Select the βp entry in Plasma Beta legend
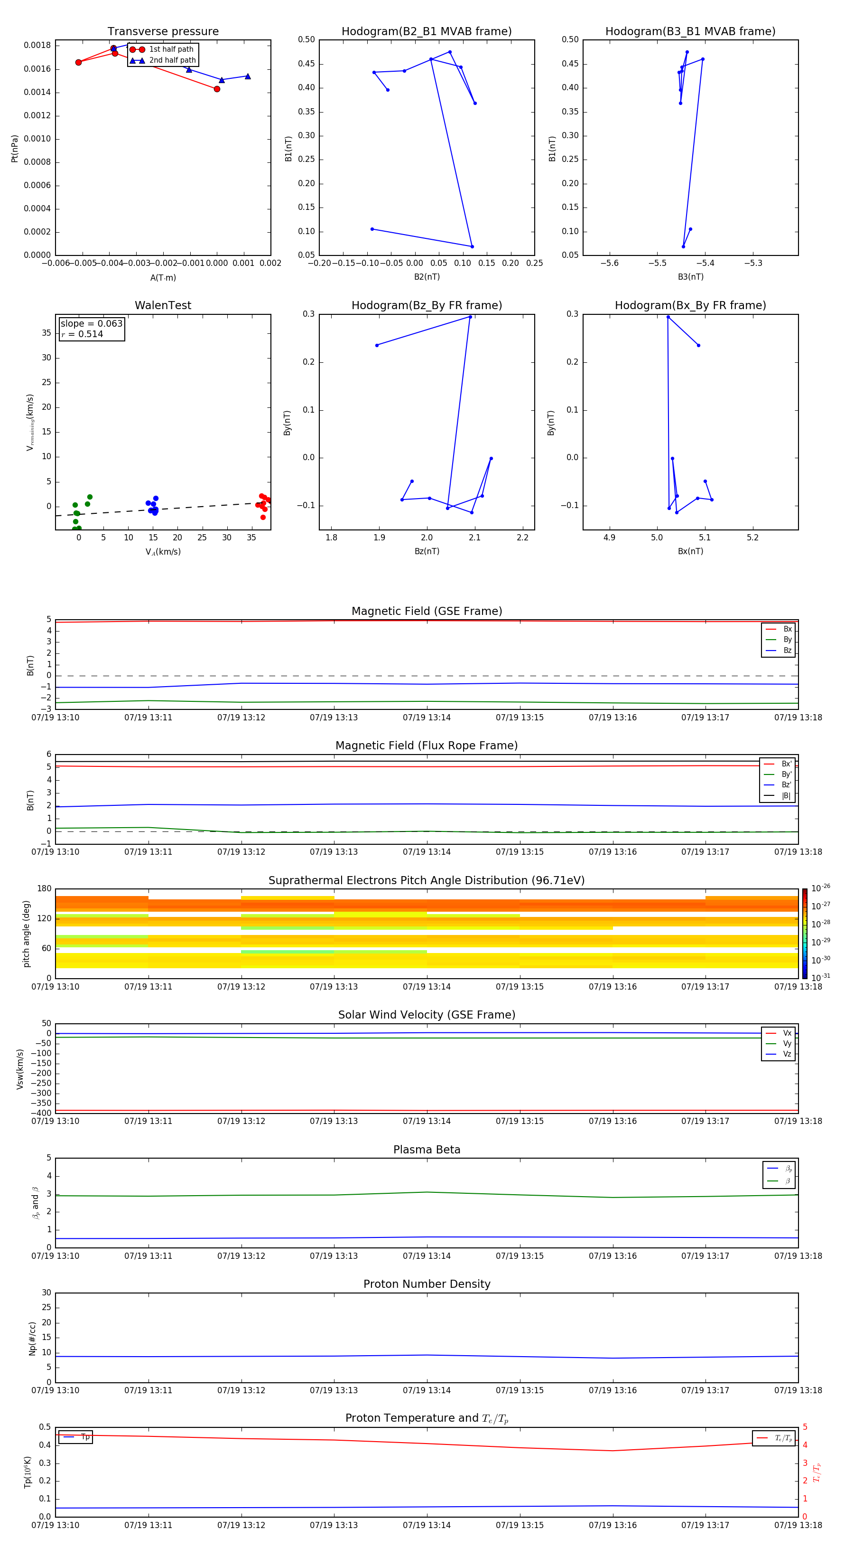Screen dimensions: 854x1567 [779, 1169]
